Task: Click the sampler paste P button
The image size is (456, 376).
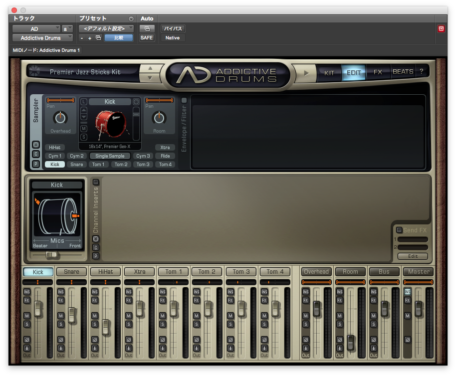Action: pos(36,164)
